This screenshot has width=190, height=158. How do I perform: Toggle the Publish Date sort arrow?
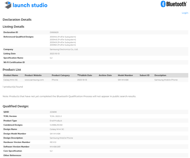78,75
